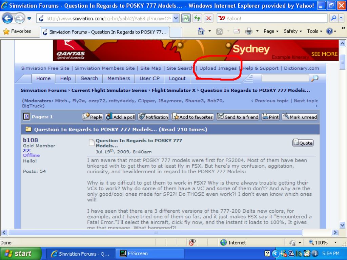
Task: Click the Reply button
Action: [x=93, y=117]
